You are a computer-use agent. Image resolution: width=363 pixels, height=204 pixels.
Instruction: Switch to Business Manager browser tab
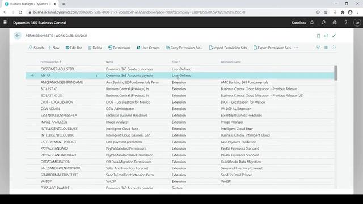pyautogui.click(x=30, y=4)
